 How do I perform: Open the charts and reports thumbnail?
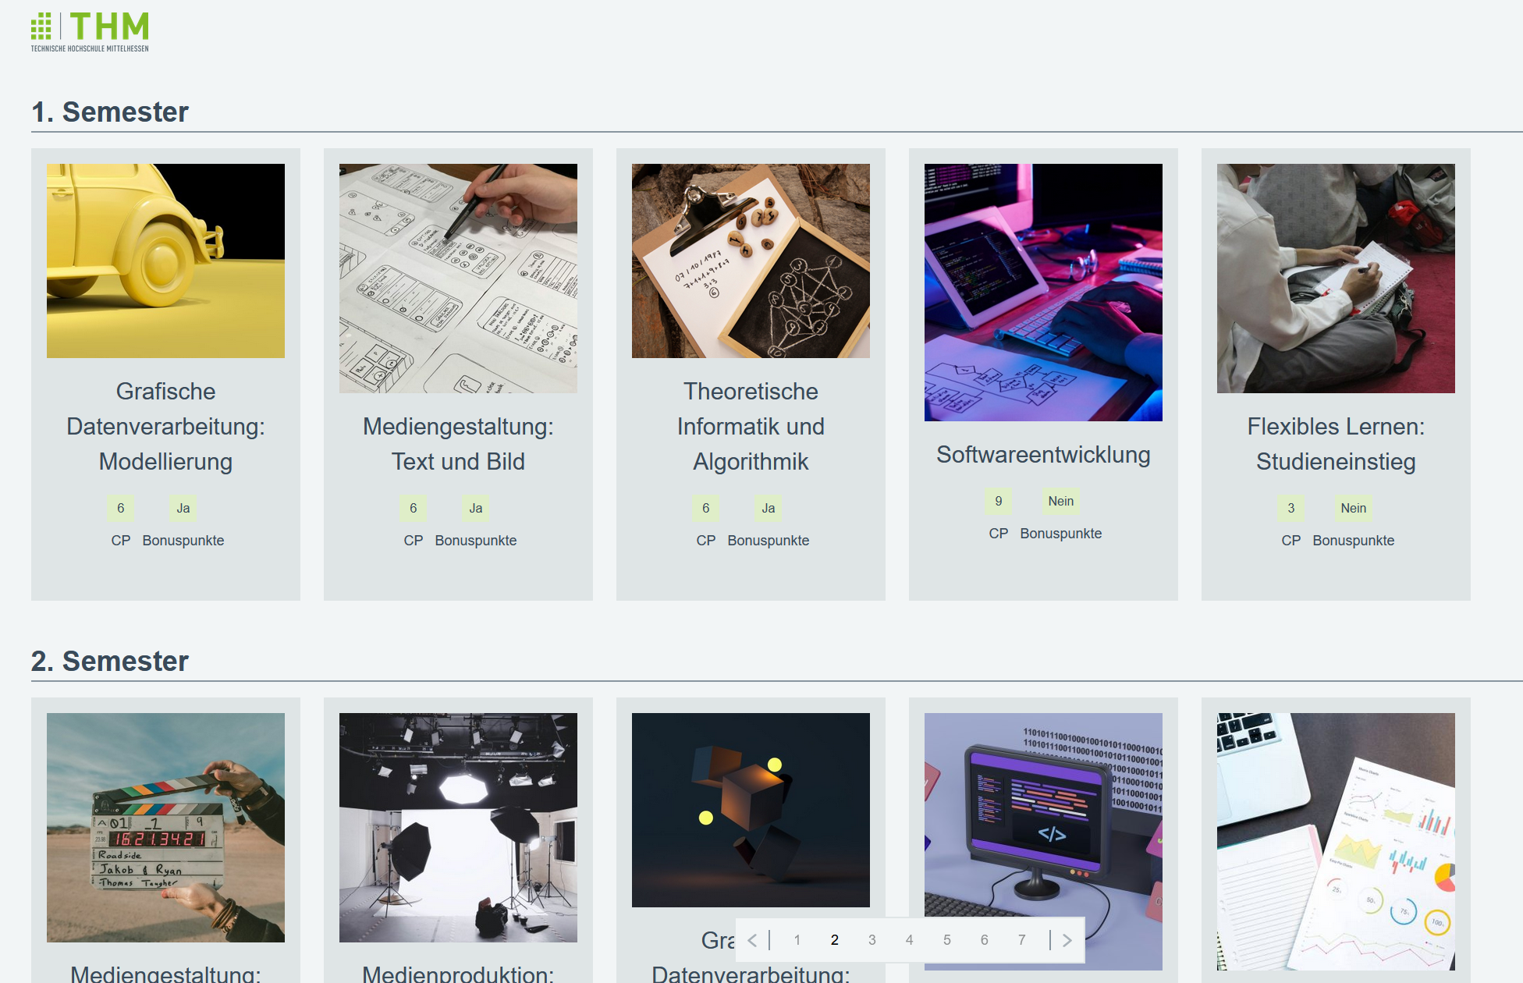1336,842
